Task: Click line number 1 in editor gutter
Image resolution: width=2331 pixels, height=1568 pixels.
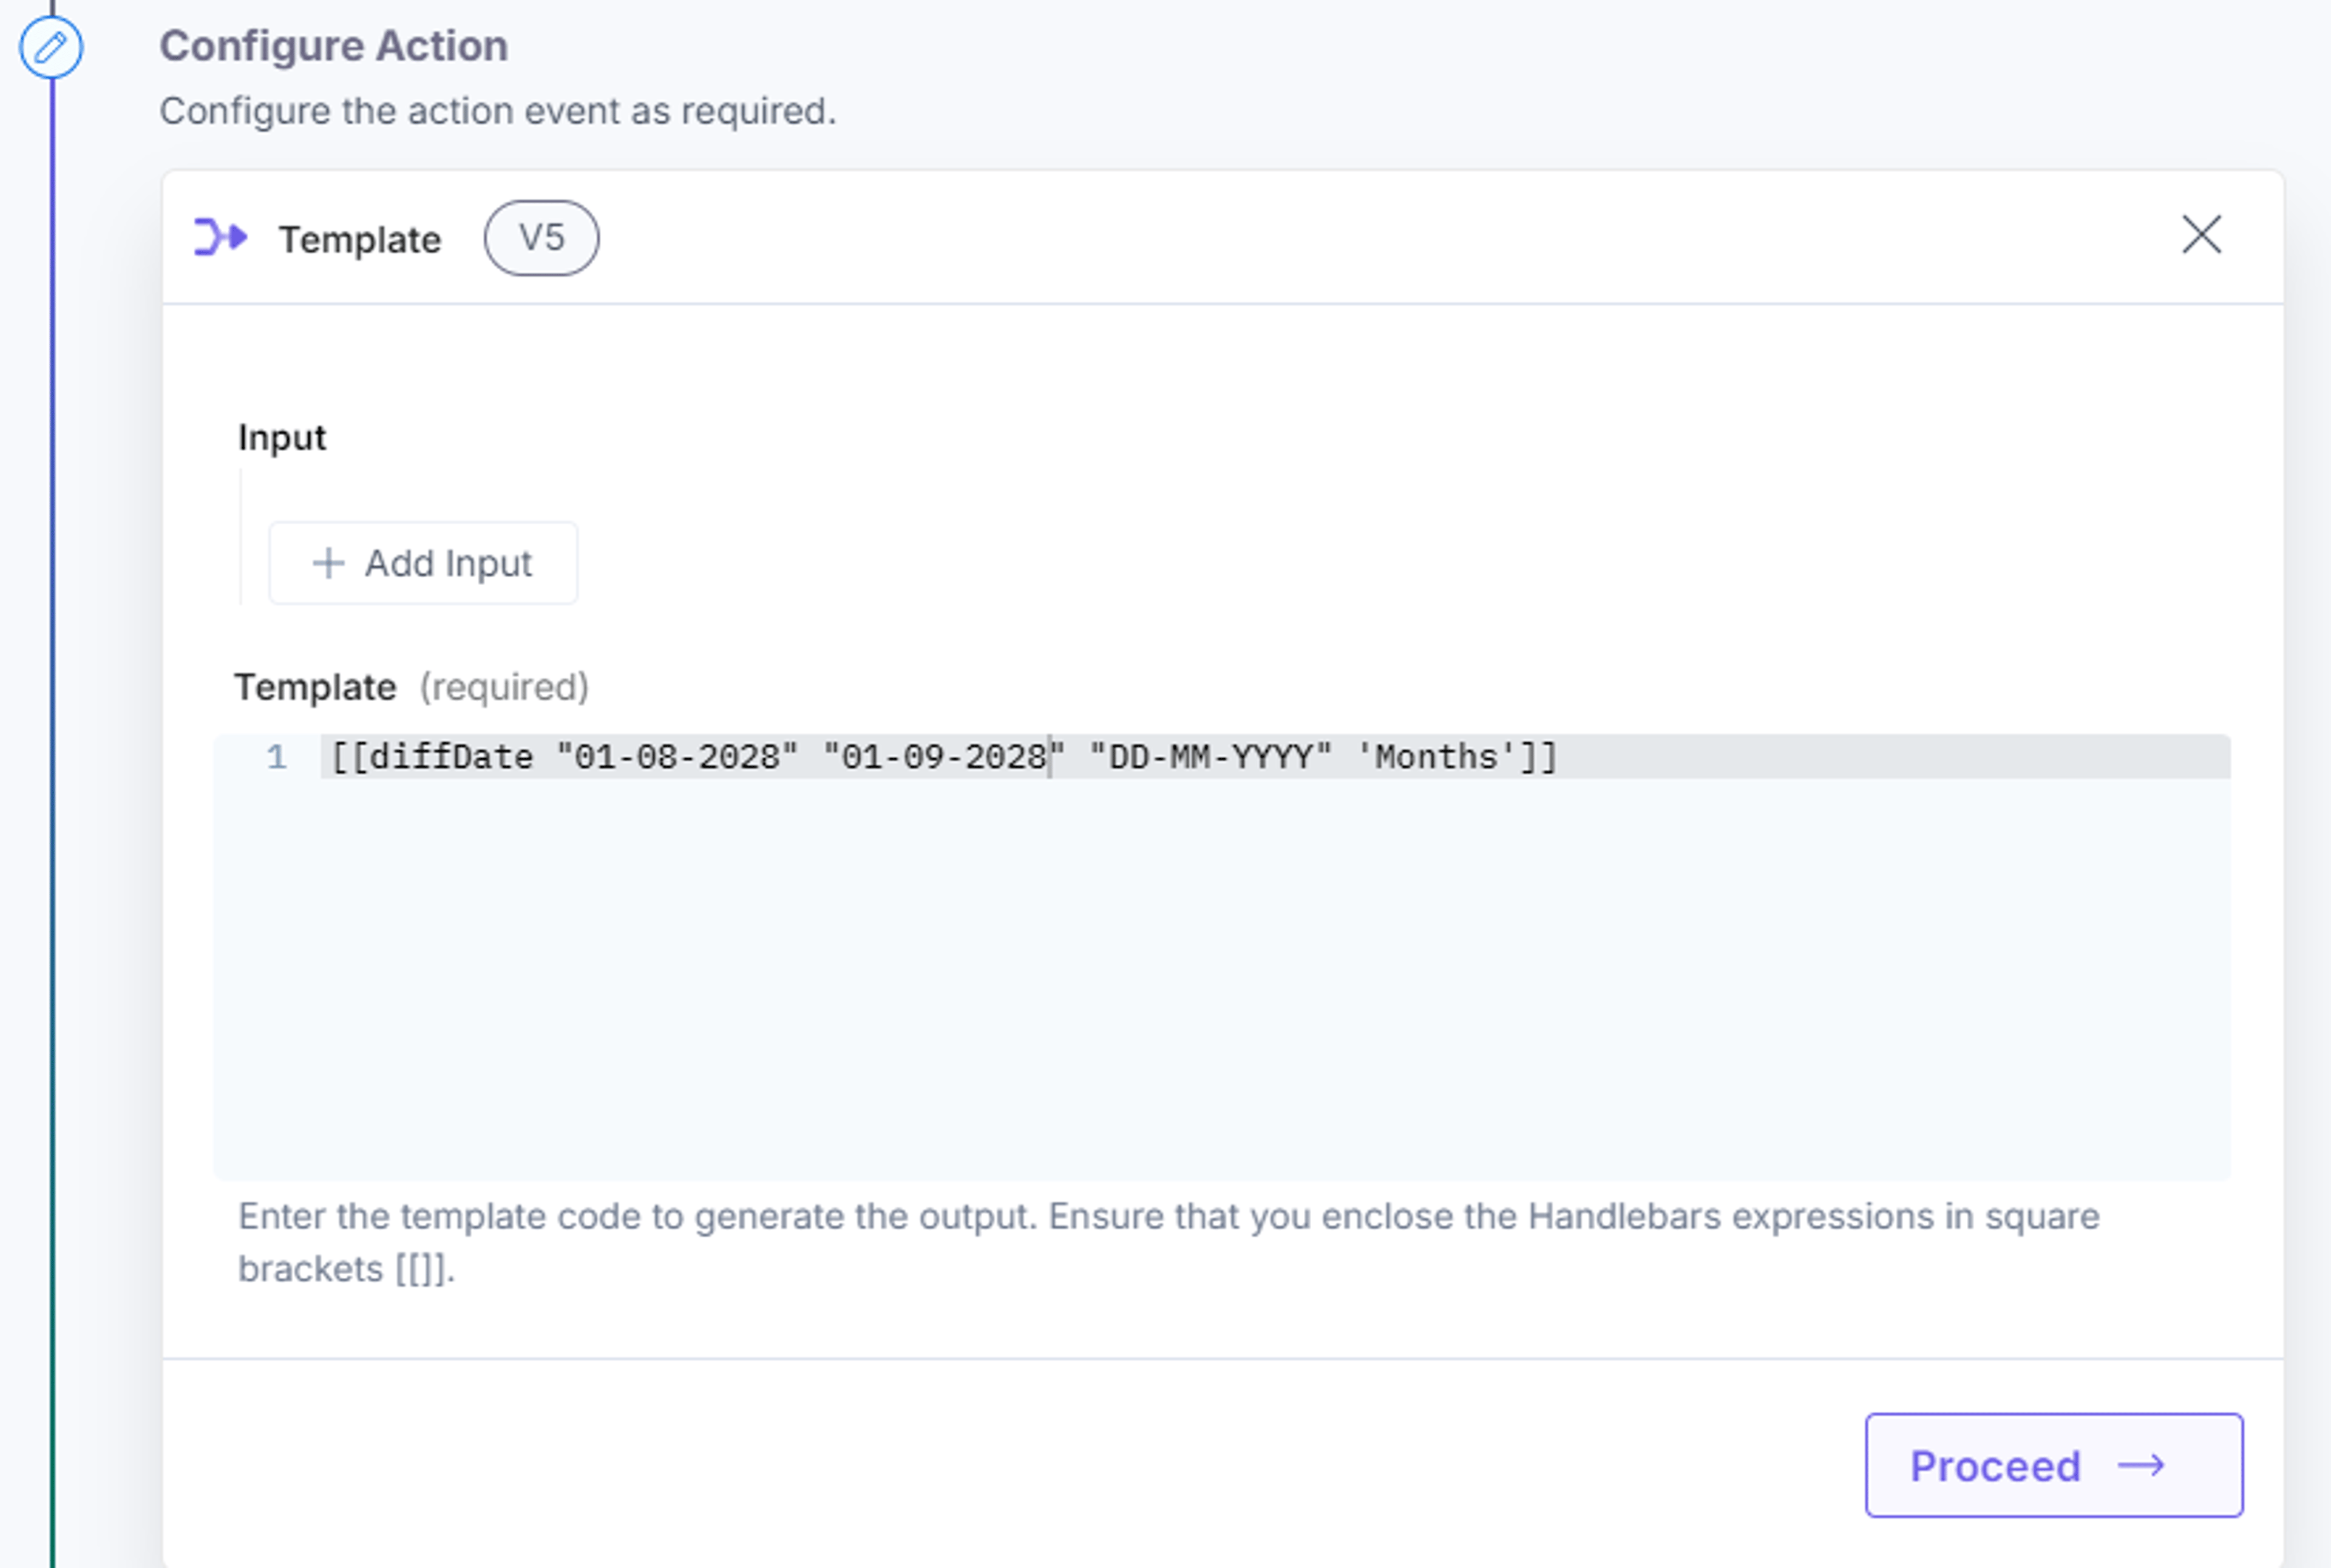Action: [x=277, y=757]
